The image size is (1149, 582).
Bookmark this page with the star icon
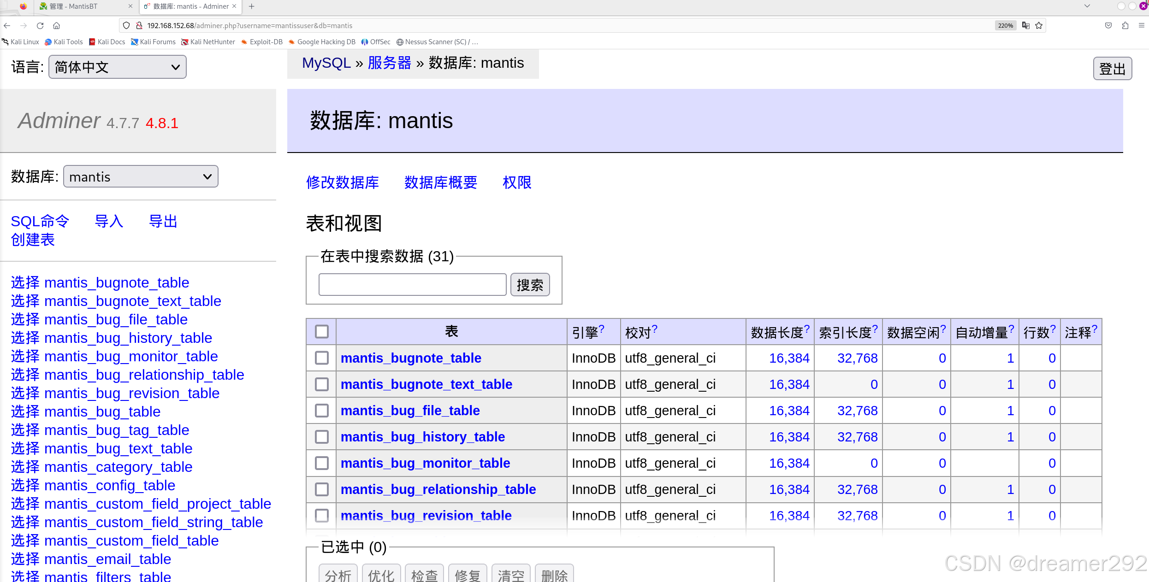tap(1039, 26)
